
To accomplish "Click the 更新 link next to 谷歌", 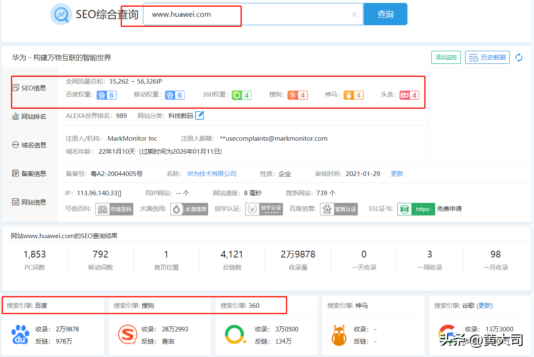I will click(x=485, y=306).
